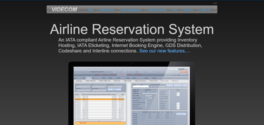Click the VARS screenshot monitor image

pyautogui.click(x=132, y=93)
